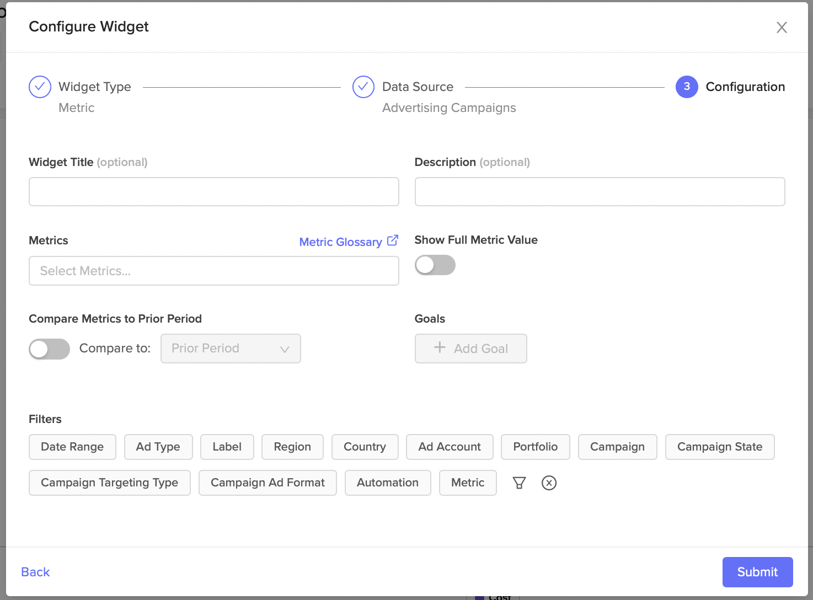The height and width of the screenshot is (600, 813).
Task: Click the clear filters circle-x icon
Action: (549, 483)
